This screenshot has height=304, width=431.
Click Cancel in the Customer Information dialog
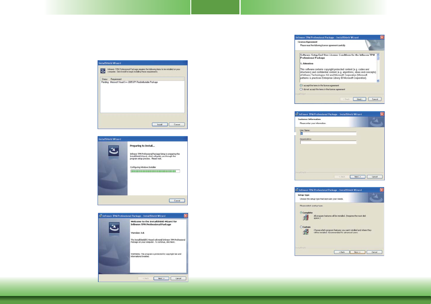375,177
